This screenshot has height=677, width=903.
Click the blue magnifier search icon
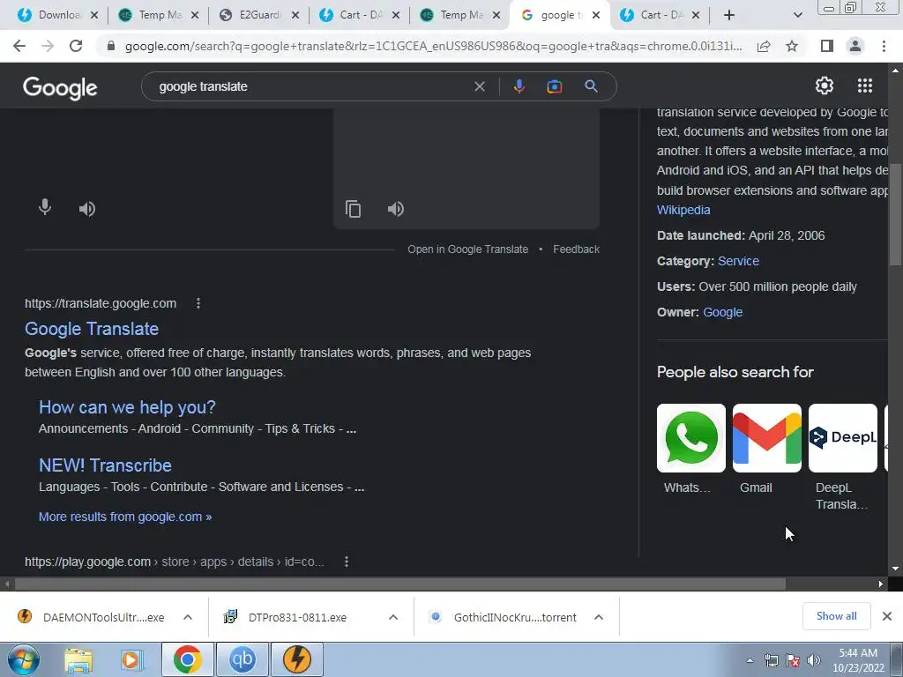point(591,86)
